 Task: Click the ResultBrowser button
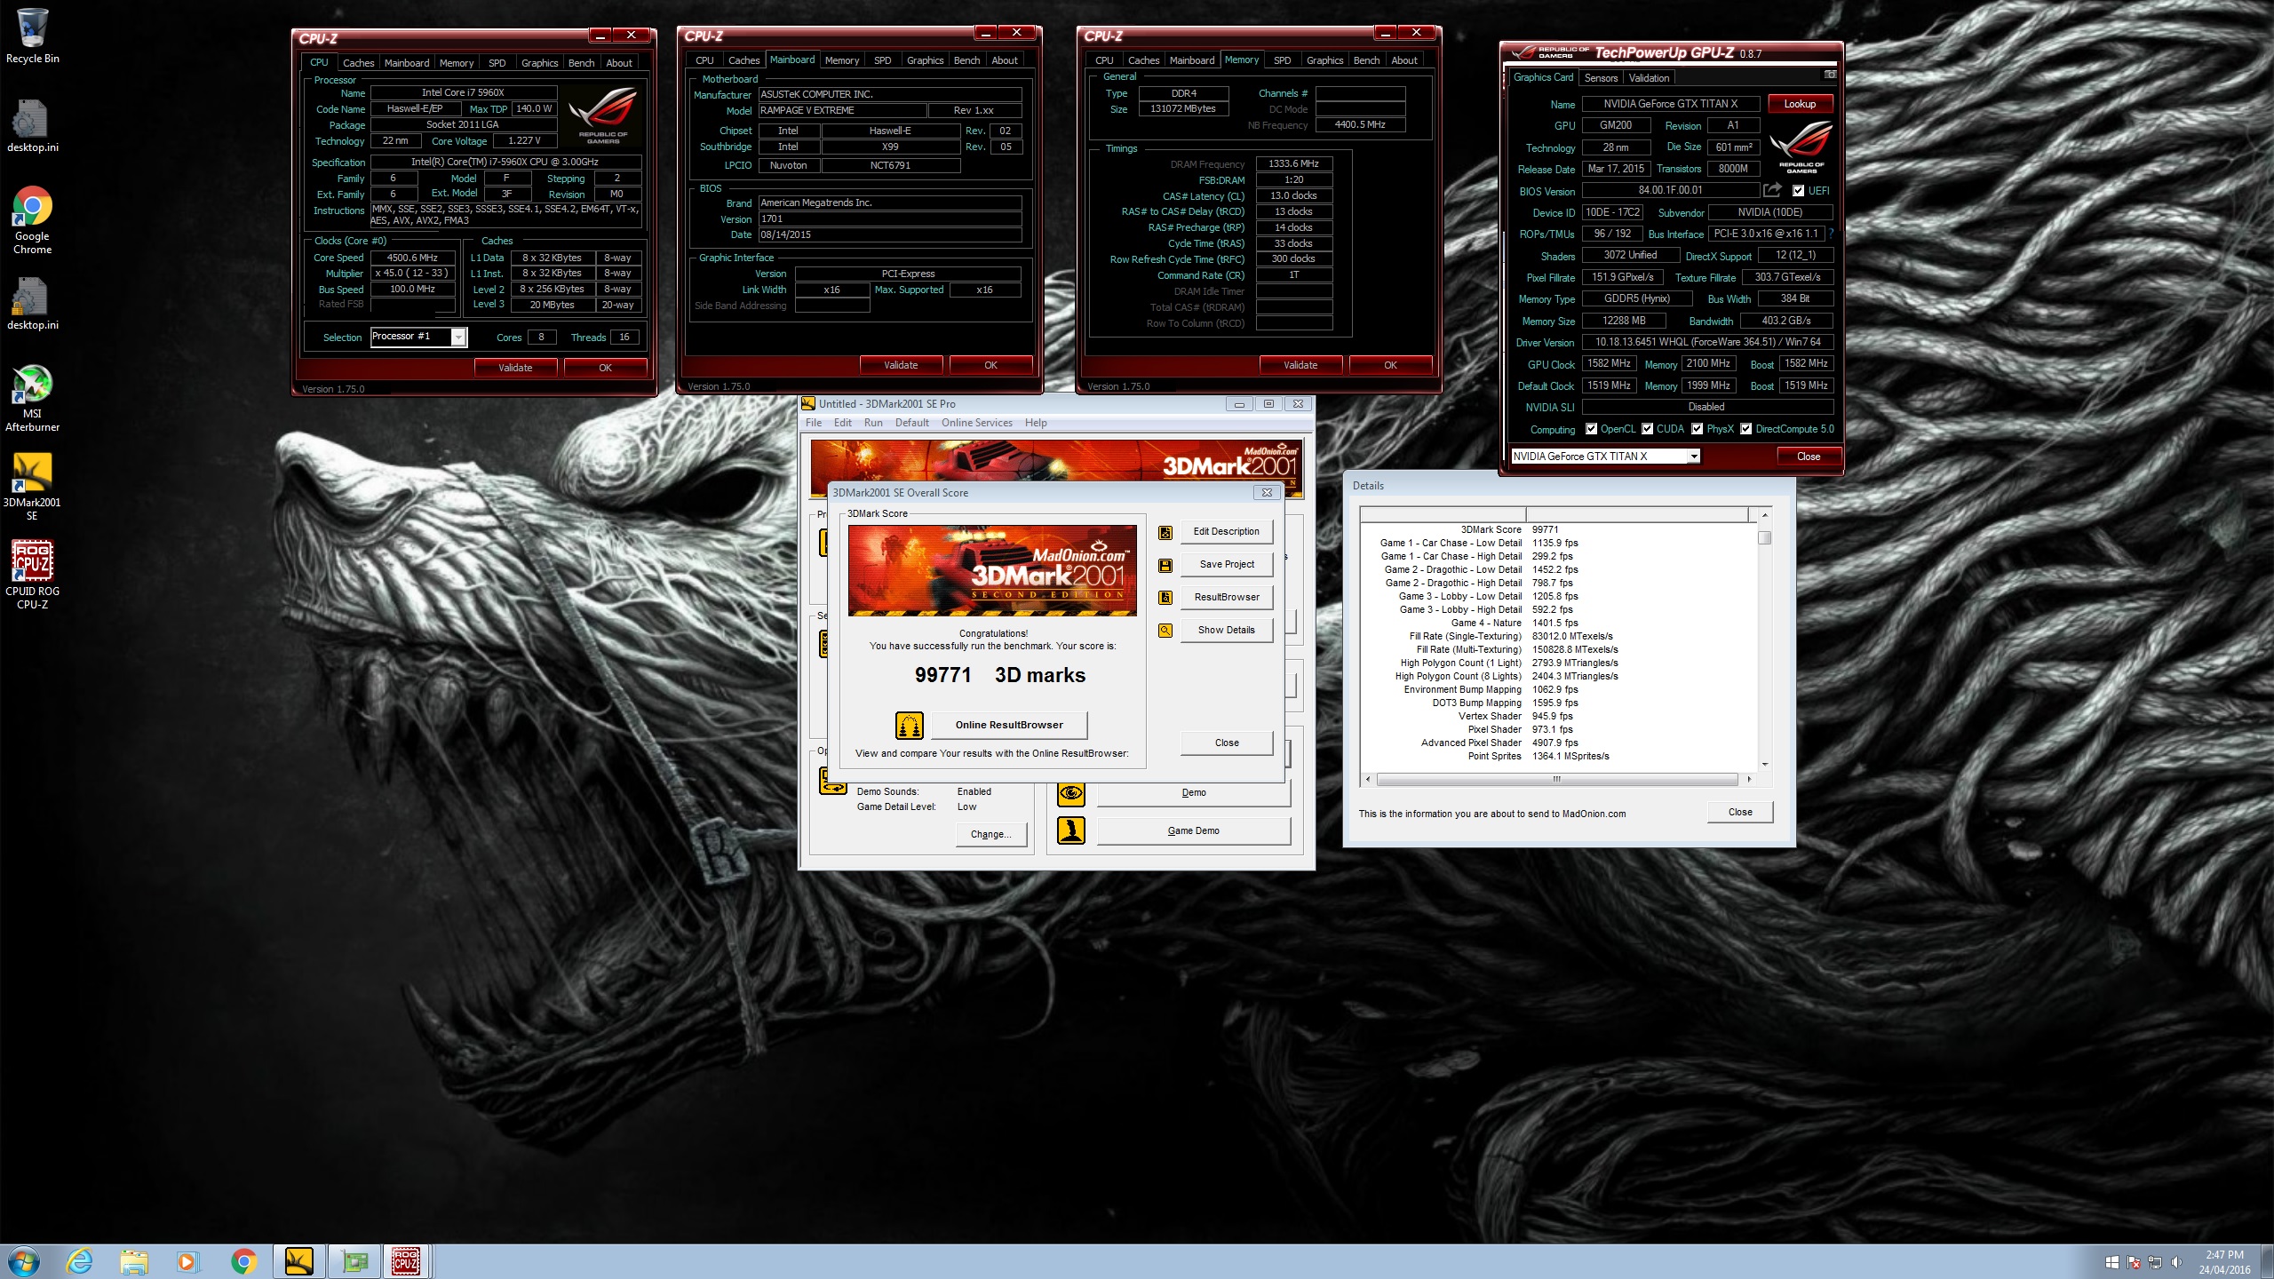tap(1226, 597)
